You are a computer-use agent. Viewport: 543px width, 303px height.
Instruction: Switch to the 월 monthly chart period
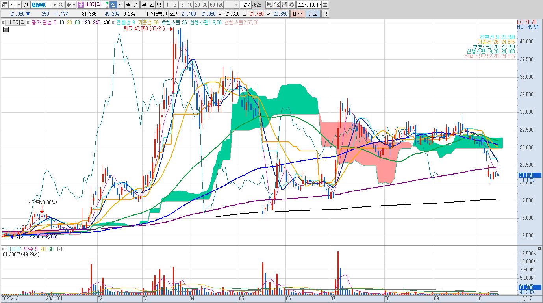pyautogui.click(x=128, y=5)
